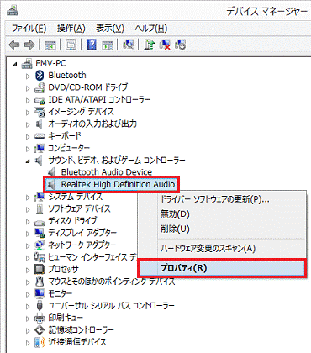Open the 表示(V) menu
Screen dimensions: 311x353
click(110, 28)
